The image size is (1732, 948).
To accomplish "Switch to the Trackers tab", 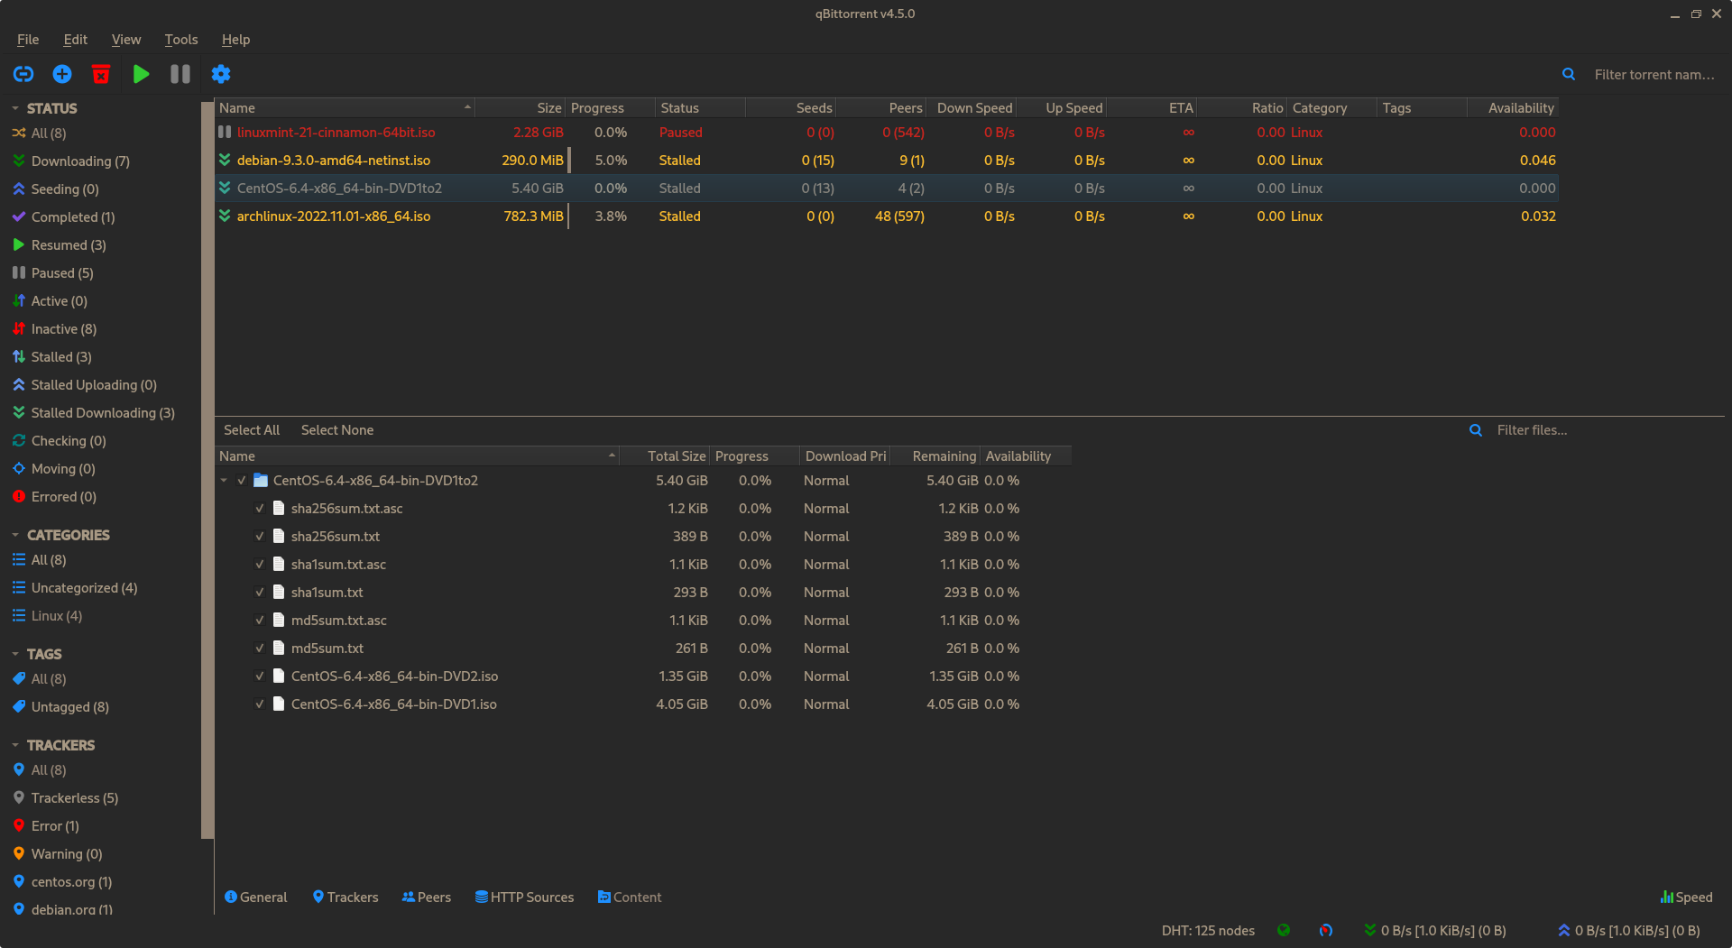I will point(345,897).
